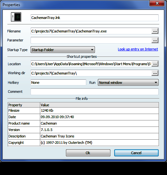
Task: Click the Description property cell
Action: [24, 136]
